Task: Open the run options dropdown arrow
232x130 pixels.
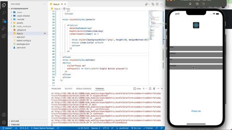Action: (149, 4)
